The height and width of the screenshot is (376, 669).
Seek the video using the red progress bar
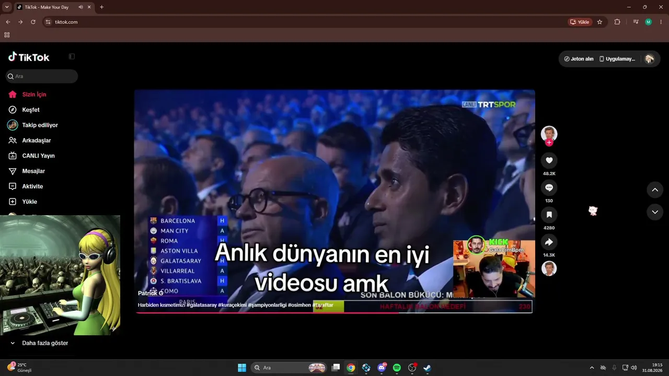[x=334, y=312]
